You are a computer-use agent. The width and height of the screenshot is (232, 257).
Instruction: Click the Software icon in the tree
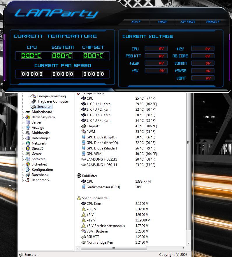(x=28, y=159)
